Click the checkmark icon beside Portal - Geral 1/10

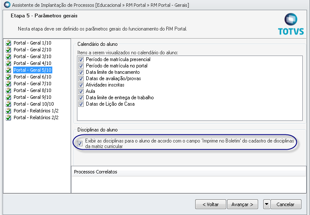coord(9,43)
